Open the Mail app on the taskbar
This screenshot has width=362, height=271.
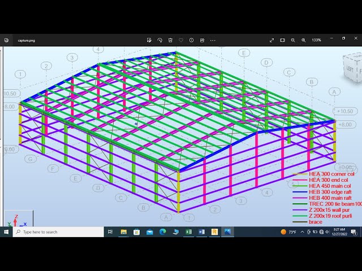tap(149, 232)
